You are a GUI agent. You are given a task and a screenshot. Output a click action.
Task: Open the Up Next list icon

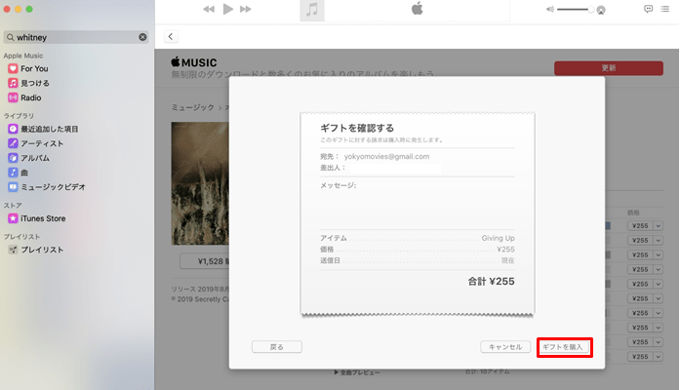pyautogui.click(x=664, y=9)
